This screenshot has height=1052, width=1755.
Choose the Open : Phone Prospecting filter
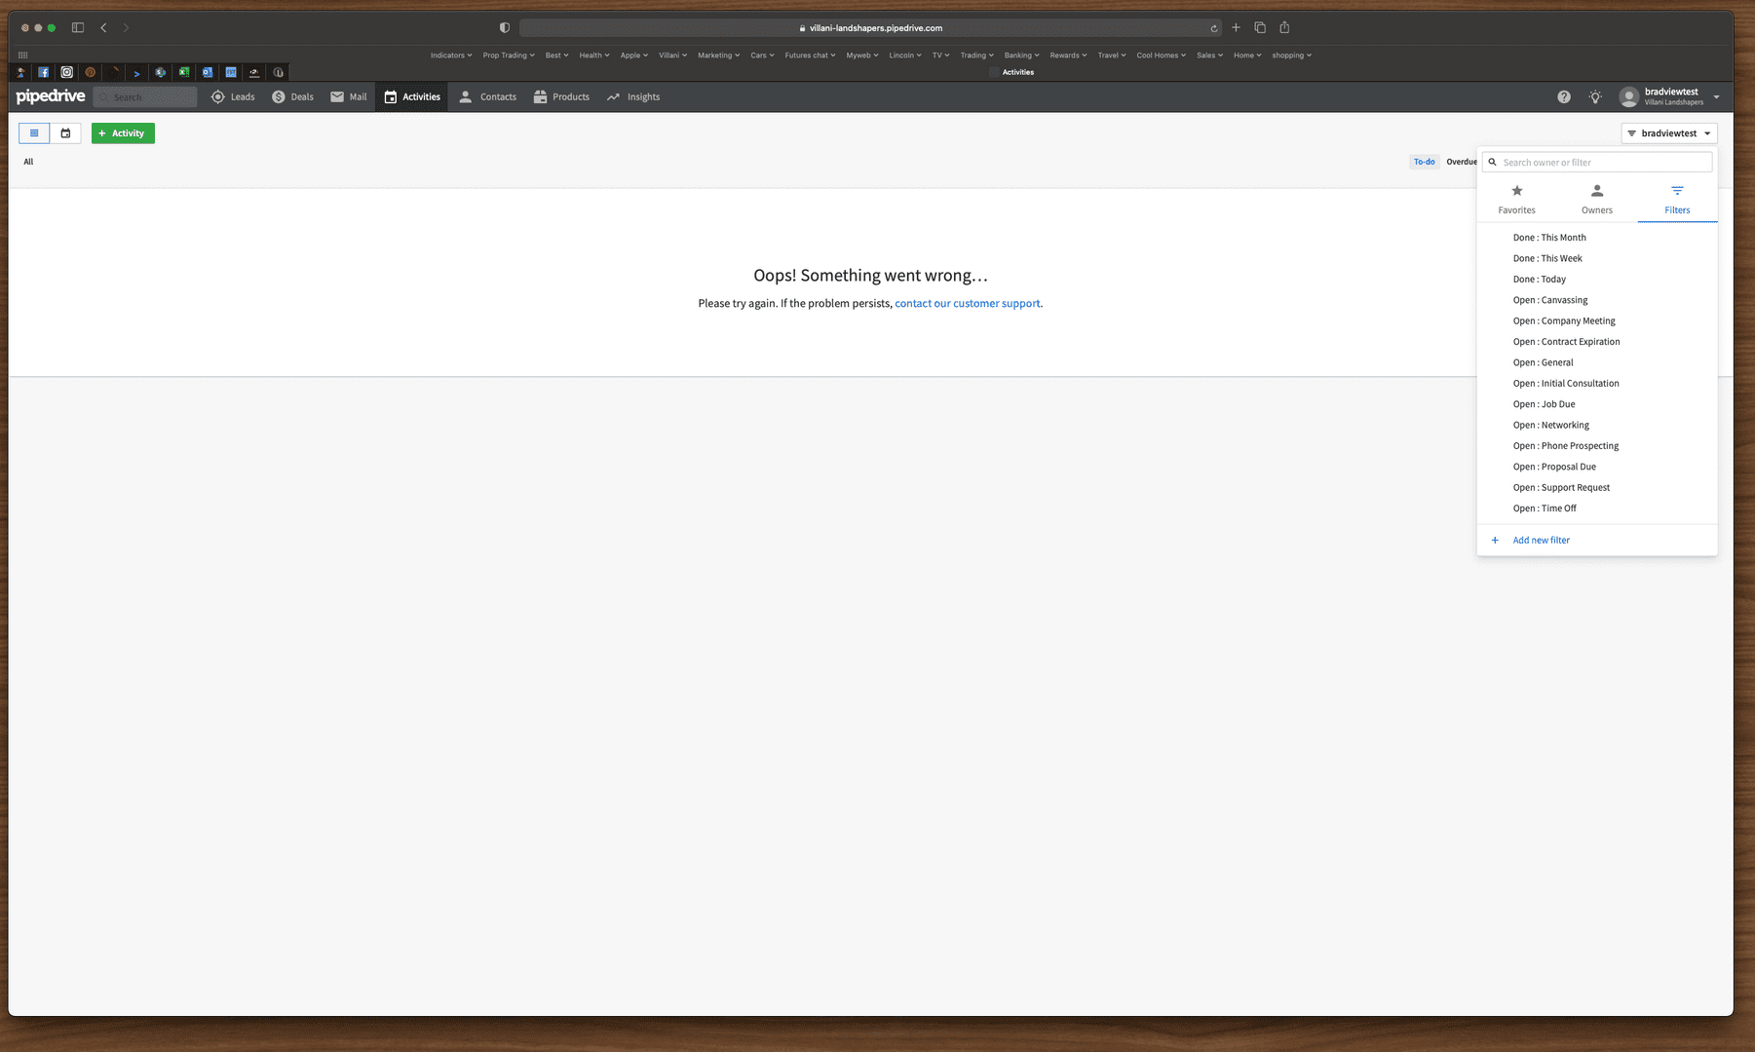[x=1597, y=446]
